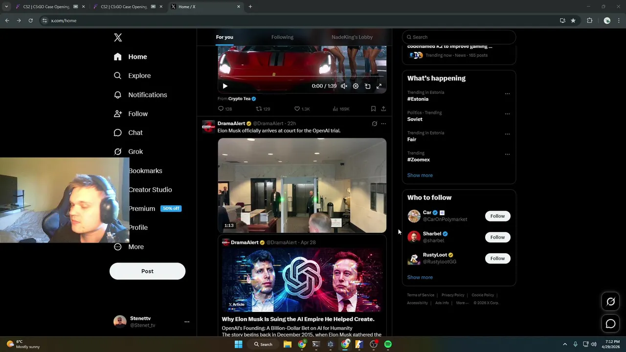Show hidden system tray icons

coord(565,344)
